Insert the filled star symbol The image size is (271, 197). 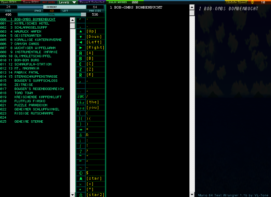click(81, 179)
